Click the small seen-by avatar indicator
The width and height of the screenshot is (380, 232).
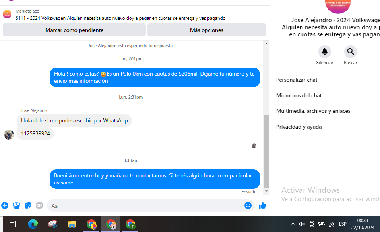[254, 146]
